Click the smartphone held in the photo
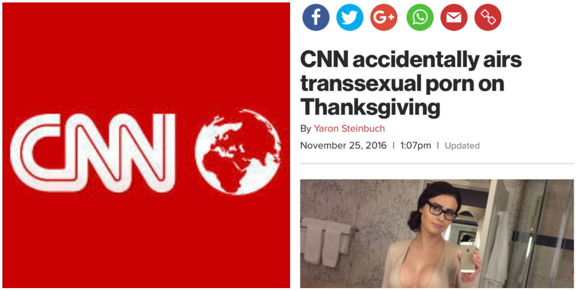Image resolution: width=583 pixels, height=291 pixels. pyautogui.click(x=468, y=257)
